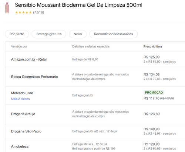Viewport: 185px width, 152px height.
Task: Open Época Cosméticos Perfumaria offer
Action: coord(34,77)
